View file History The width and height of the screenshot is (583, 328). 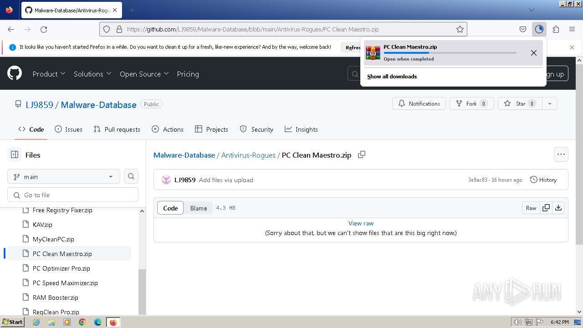click(543, 179)
